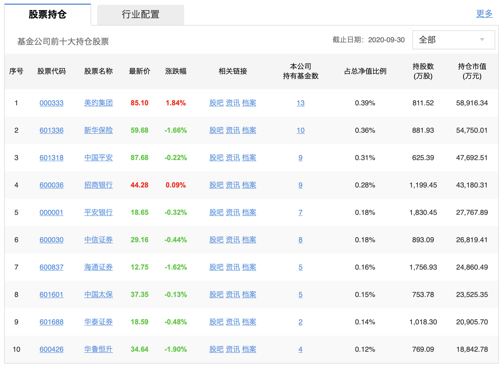
Task: Open stock code 601688 link
Action: [x=52, y=322]
